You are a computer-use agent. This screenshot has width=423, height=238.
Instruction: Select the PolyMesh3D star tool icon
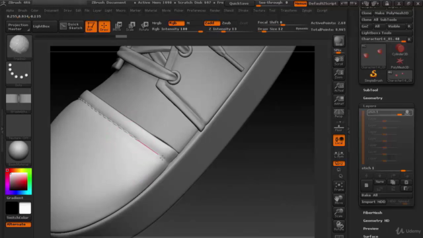[400, 63]
